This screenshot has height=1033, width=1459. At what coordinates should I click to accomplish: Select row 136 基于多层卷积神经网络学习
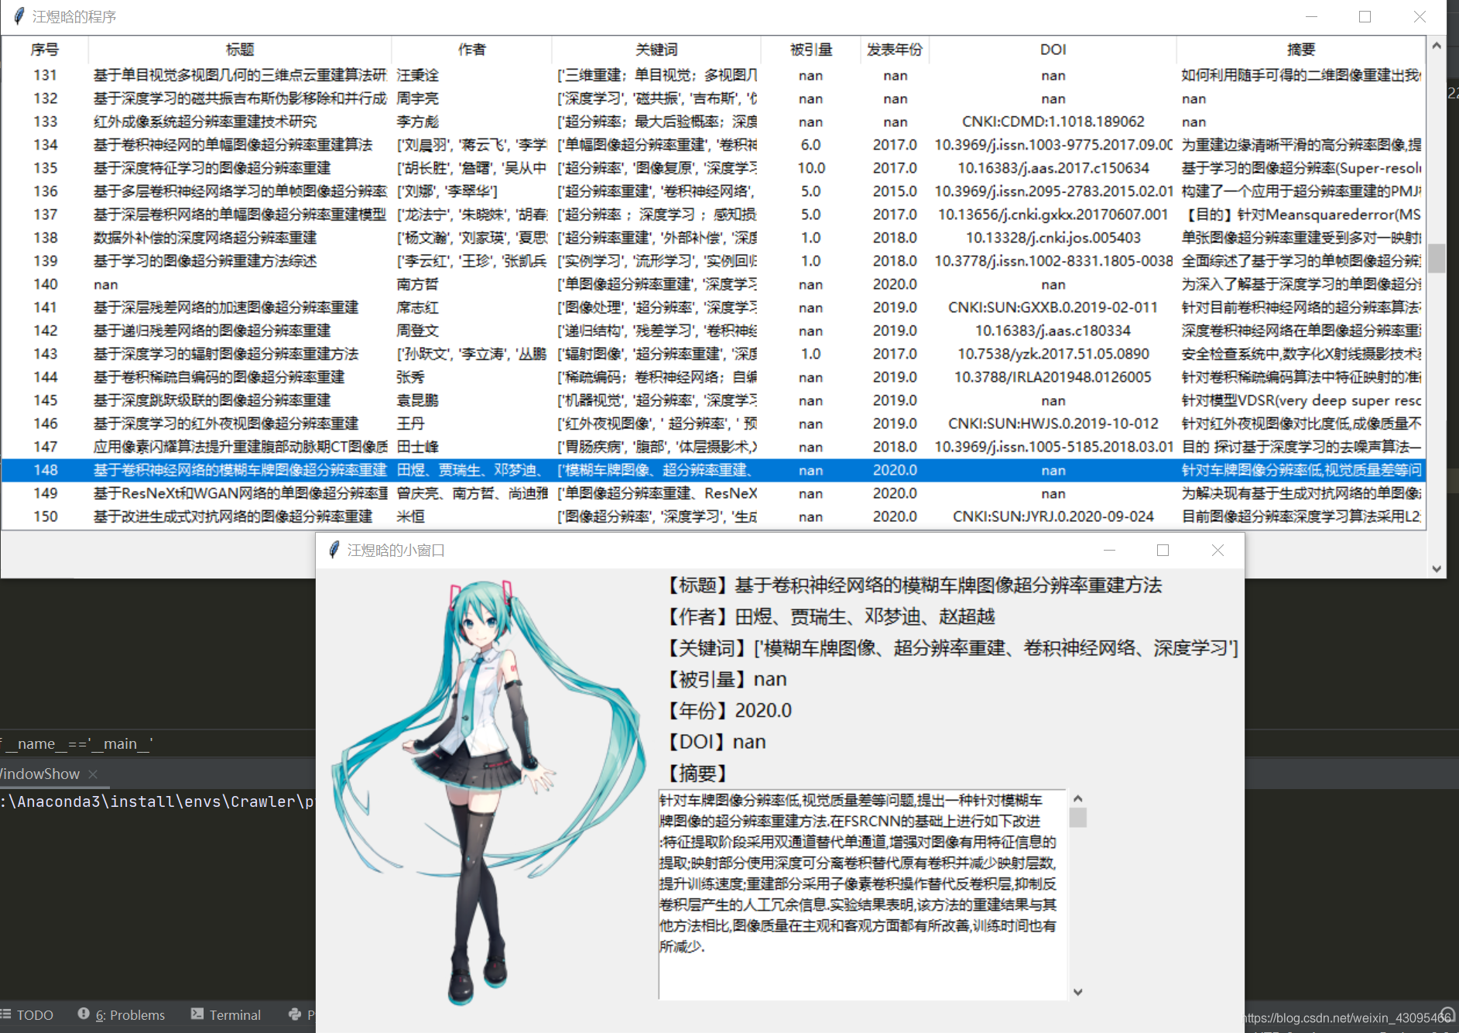point(712,191)
